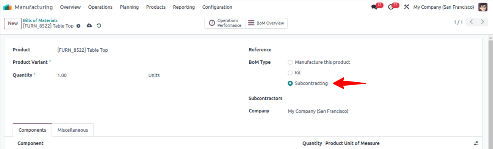Open the Products menu
This screenshot has width=493, height=149.
click(x=156, y=7)
